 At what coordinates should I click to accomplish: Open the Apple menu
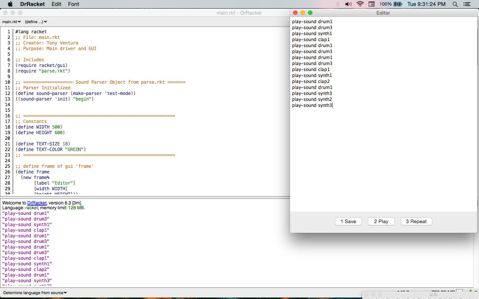(x=10, y=4)
